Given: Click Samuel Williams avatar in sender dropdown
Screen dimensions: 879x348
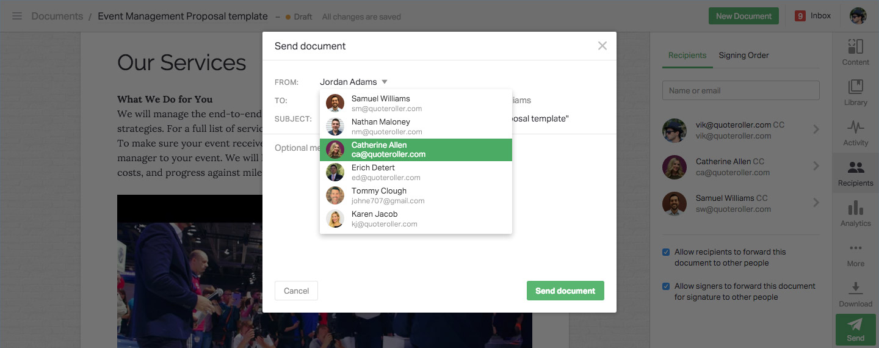Looking at the screenshot, I should [x=335, y=103].
